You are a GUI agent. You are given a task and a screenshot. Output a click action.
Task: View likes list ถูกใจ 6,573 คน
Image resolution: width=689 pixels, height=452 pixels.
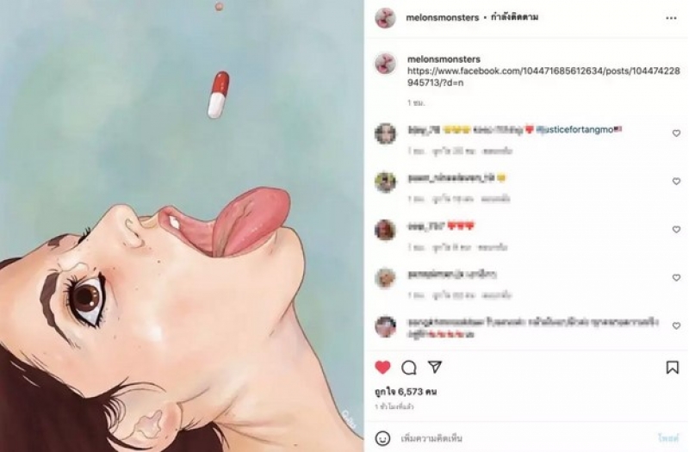[x=406, y=392]
